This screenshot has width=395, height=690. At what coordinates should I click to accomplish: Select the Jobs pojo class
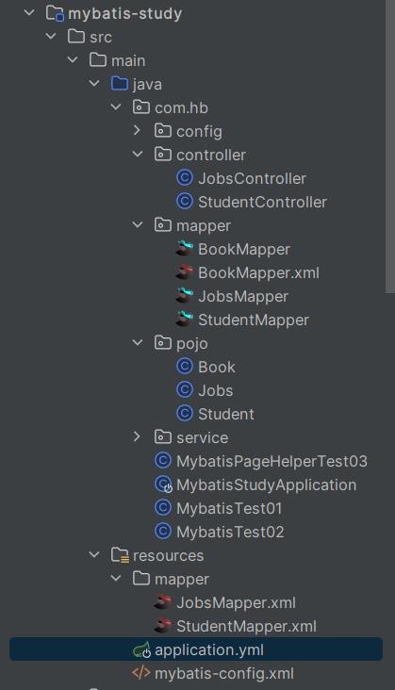[x=216, y=390]
